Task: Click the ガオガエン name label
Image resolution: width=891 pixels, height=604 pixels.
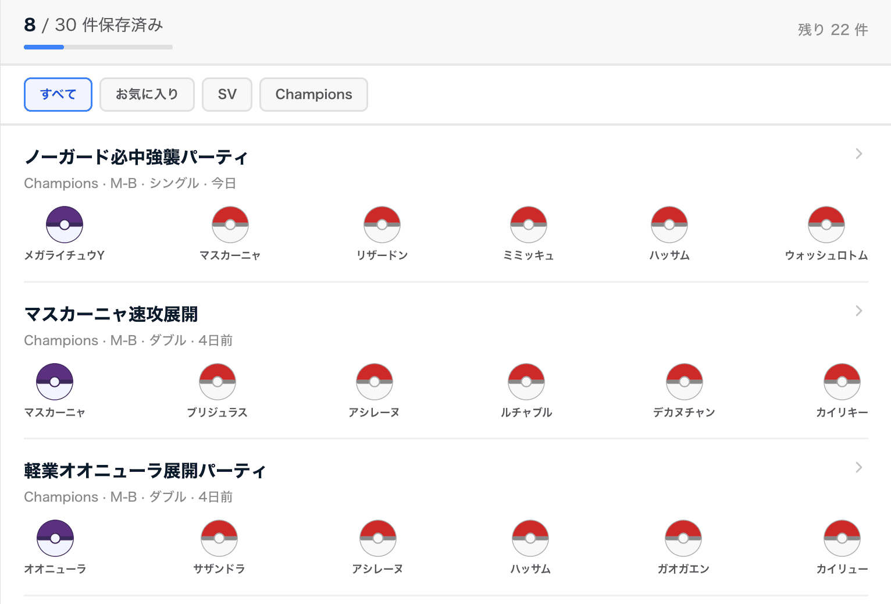Action: coord(683,569)
